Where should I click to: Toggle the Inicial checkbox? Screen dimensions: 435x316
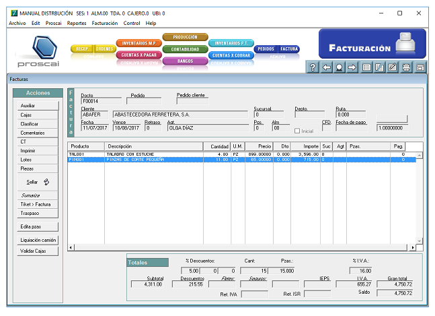click(298, 131)
